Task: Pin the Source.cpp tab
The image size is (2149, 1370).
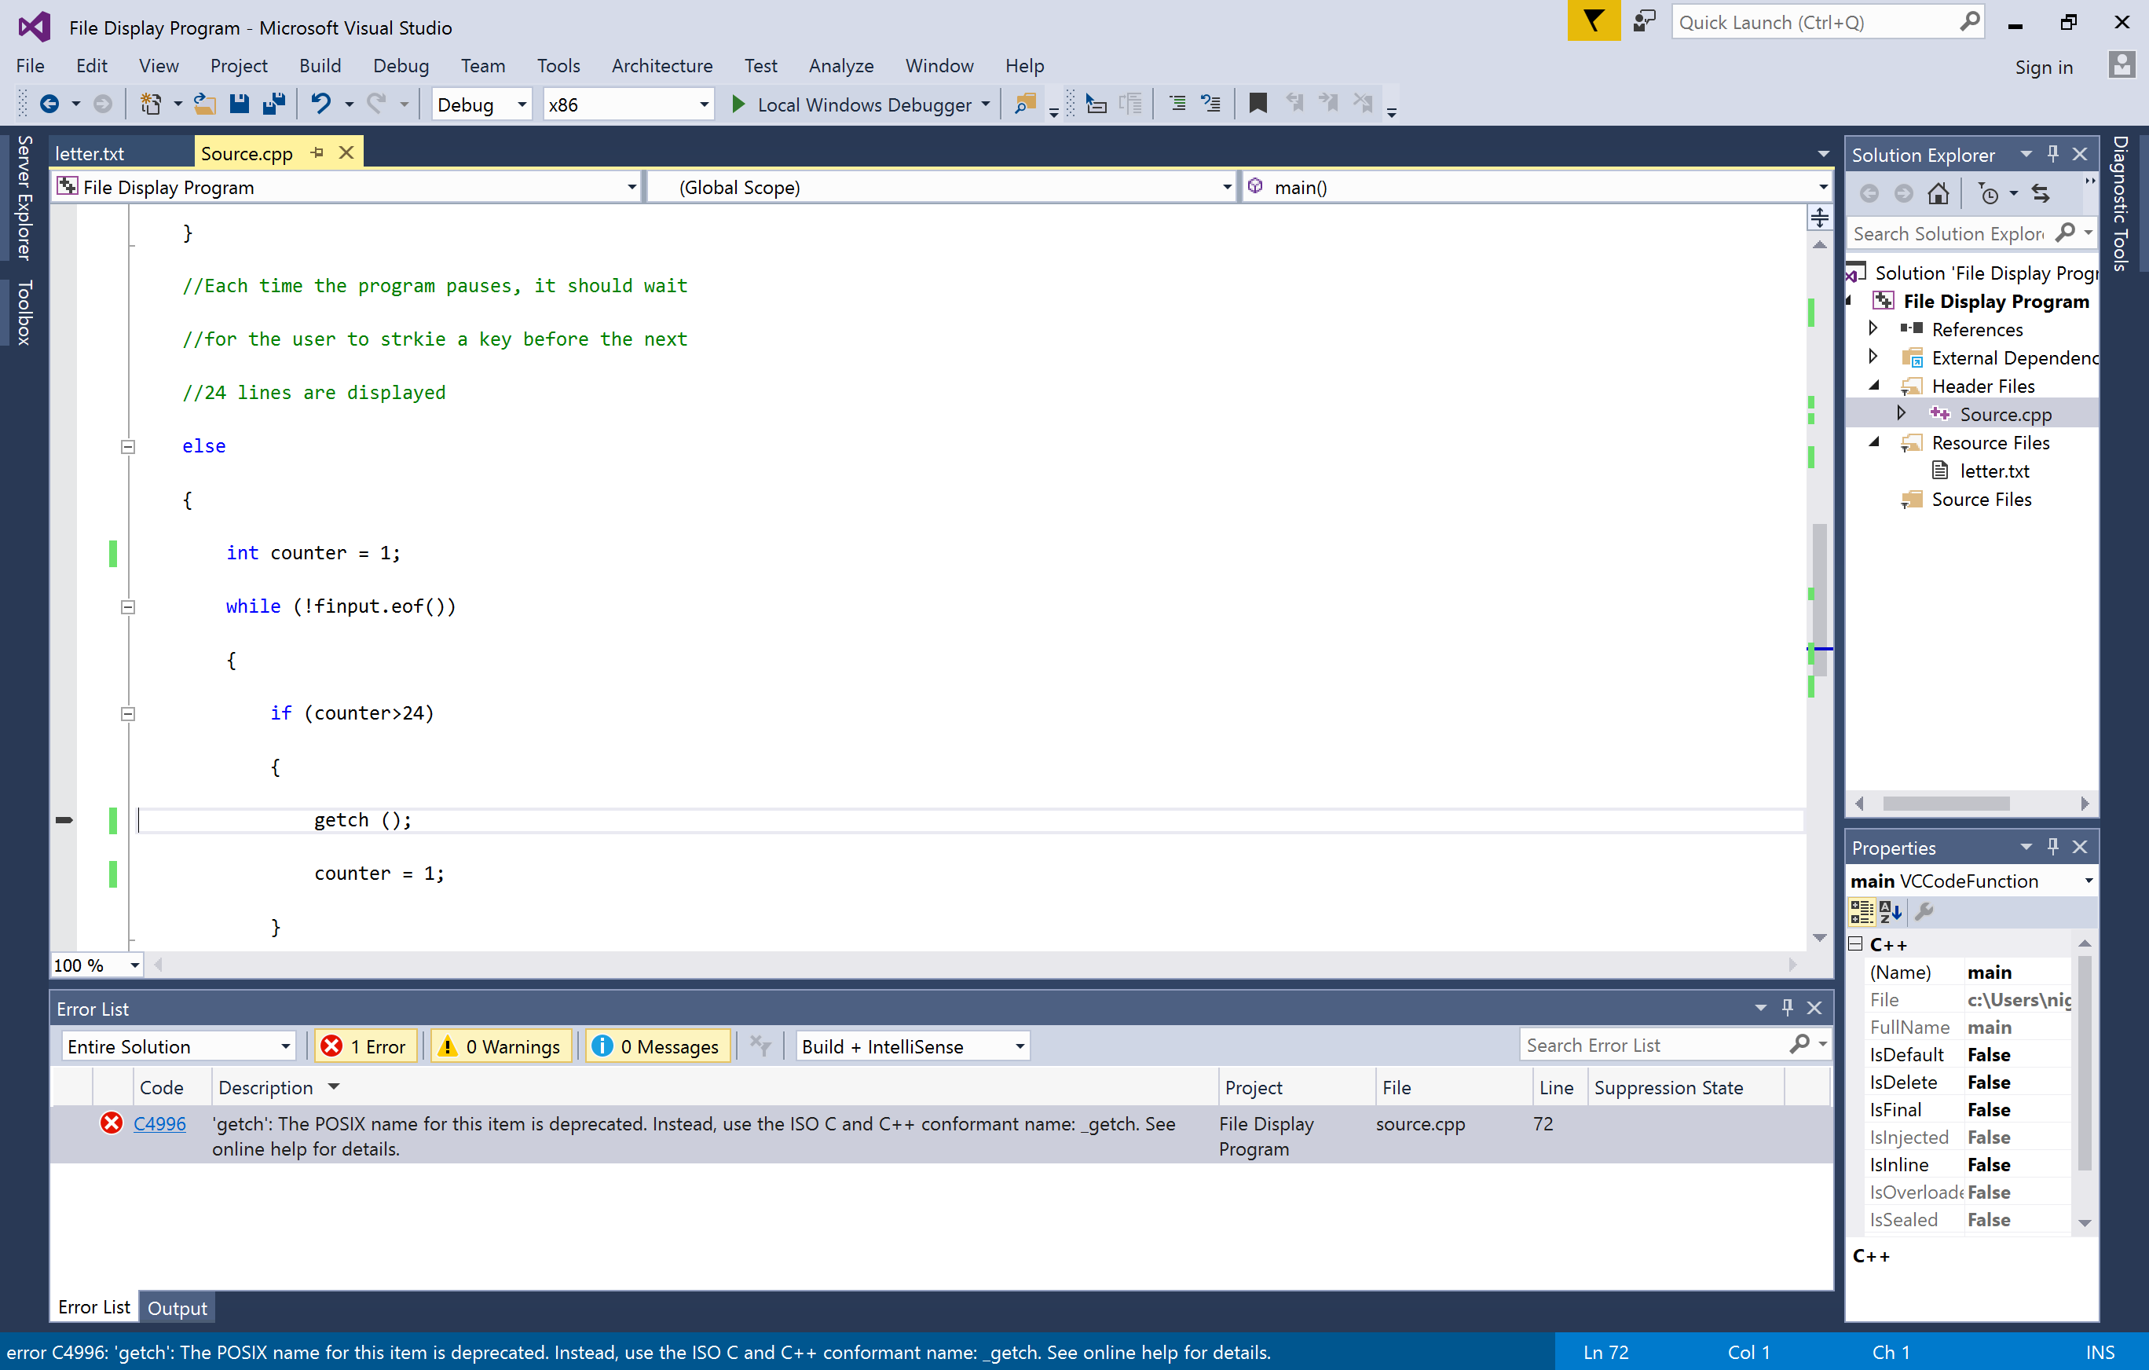Action: pyautogui.click(x=317, y=152)
